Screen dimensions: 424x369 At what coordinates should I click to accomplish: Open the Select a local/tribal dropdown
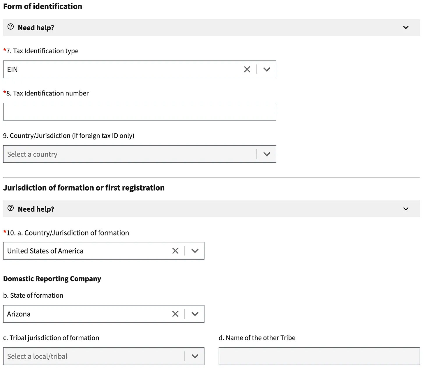[195, 356]
